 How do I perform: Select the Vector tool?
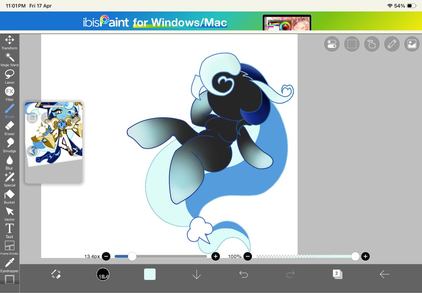(9, 214)
